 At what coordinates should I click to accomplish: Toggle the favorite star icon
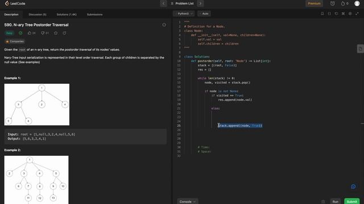56,33
